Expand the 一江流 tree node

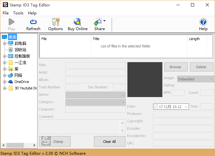tap(4, 62)
